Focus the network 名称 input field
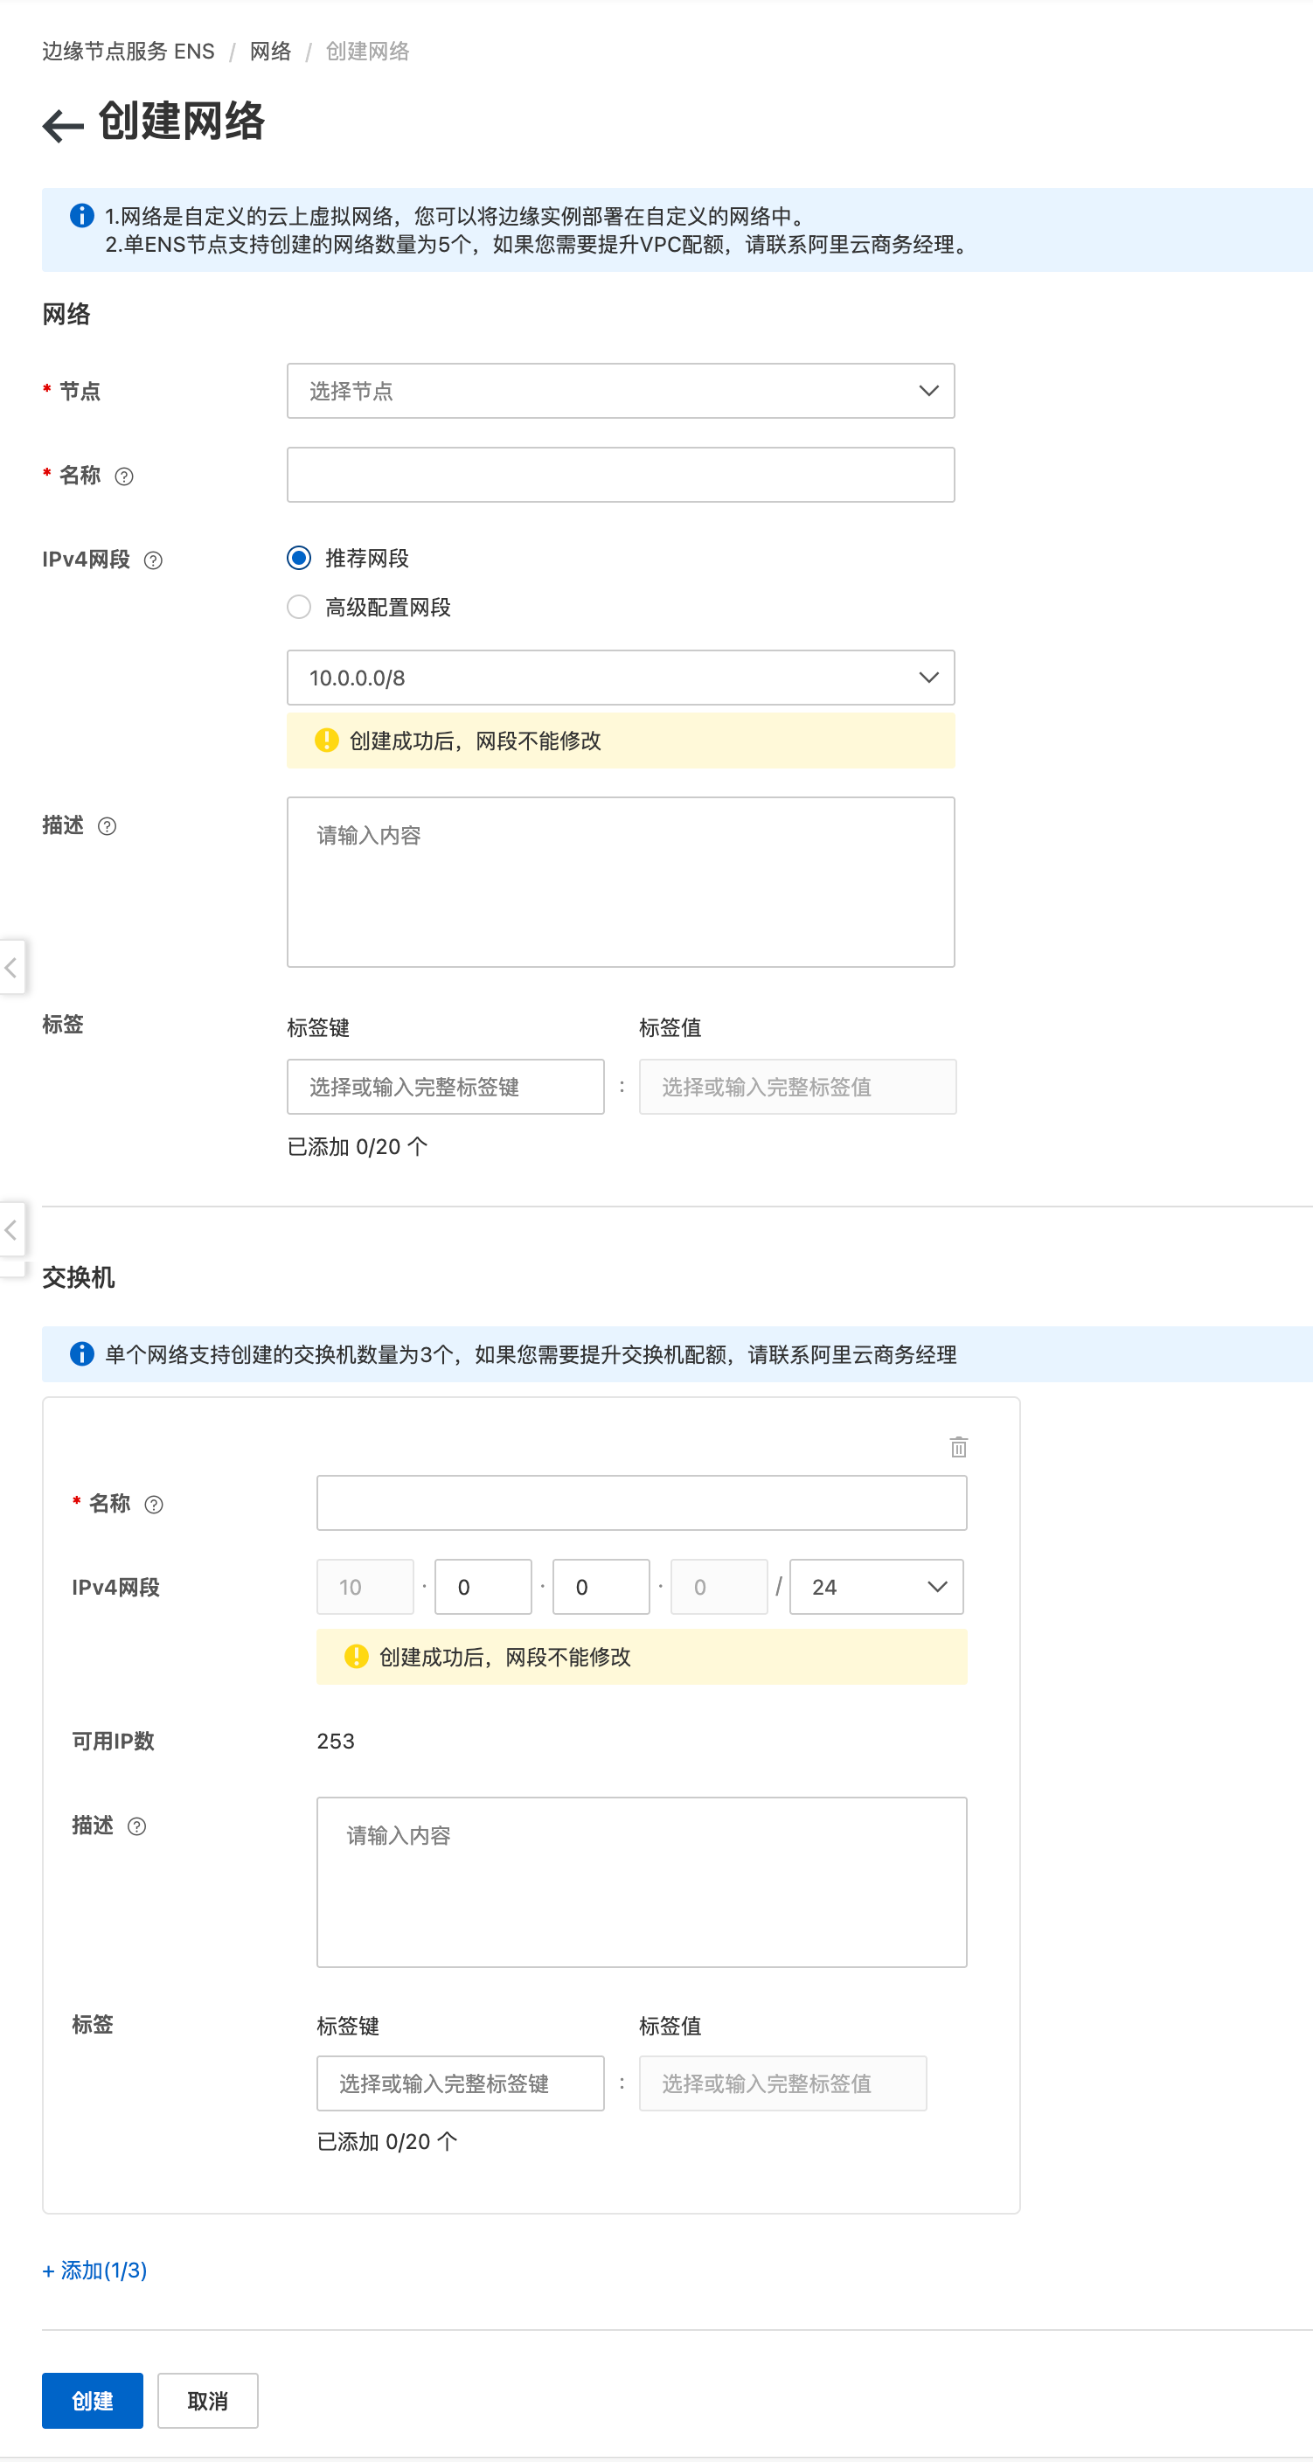Viewport: 1313px width, 2462px height. [622, 475]
